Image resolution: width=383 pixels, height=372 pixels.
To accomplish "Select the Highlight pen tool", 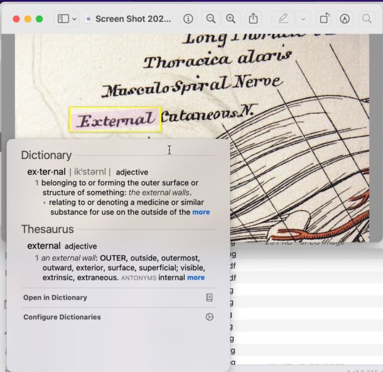I will (283, 19).
